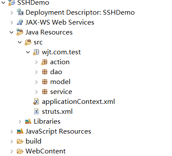This screenshot has width=172, height=156.
Task: Click the model package icon
Action: coord(45,81)
